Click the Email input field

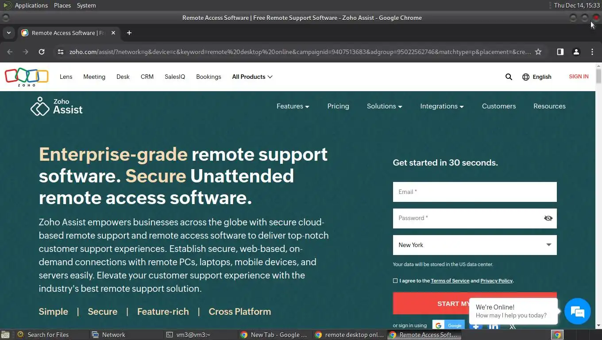point(475,192)
